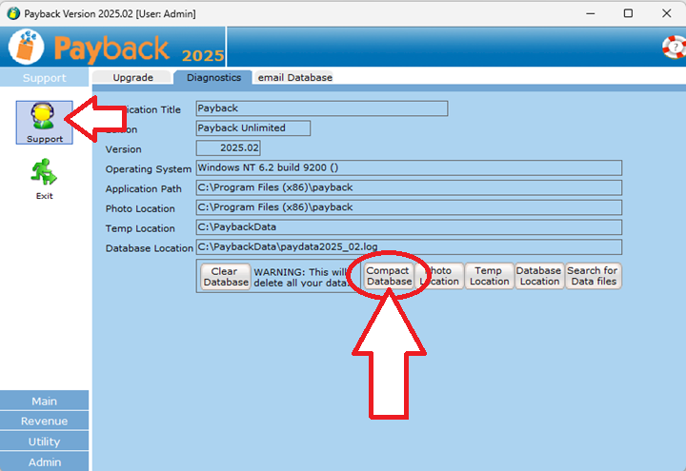The width and height of the screenshot is (686, 471).
Task: Click the Payback title bar app icon
Action: [12, 13]
